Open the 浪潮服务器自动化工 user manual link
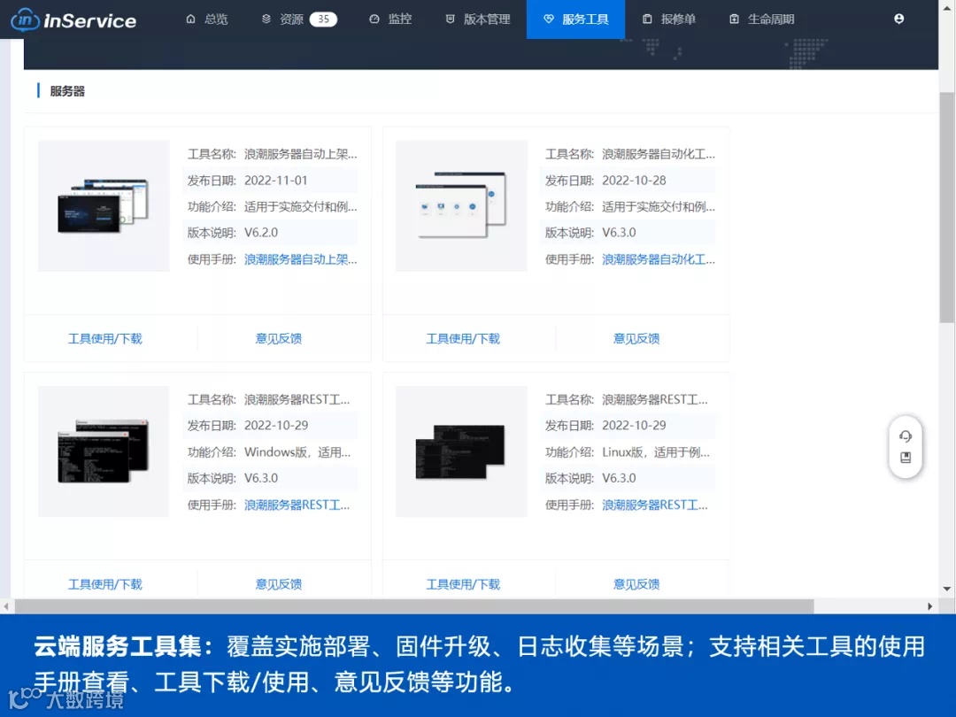This screenshot has width=956, height=717. click(659, 259)
